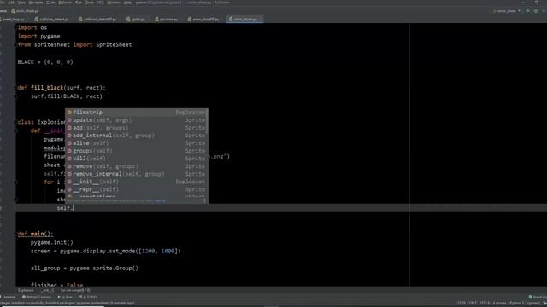The image size is (547, 307).
Task: Switch to the event_loop.py tab
Action: tap(14, 19)
